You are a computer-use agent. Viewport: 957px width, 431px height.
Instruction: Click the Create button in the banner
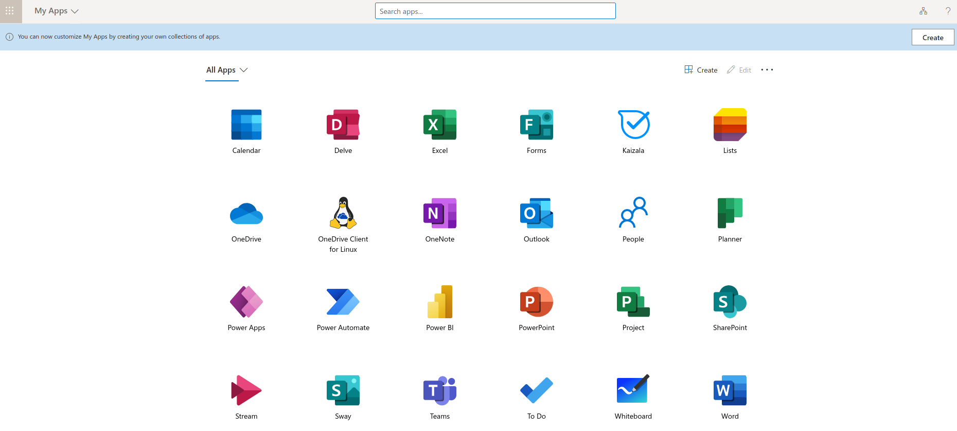(x=932, y=37)
